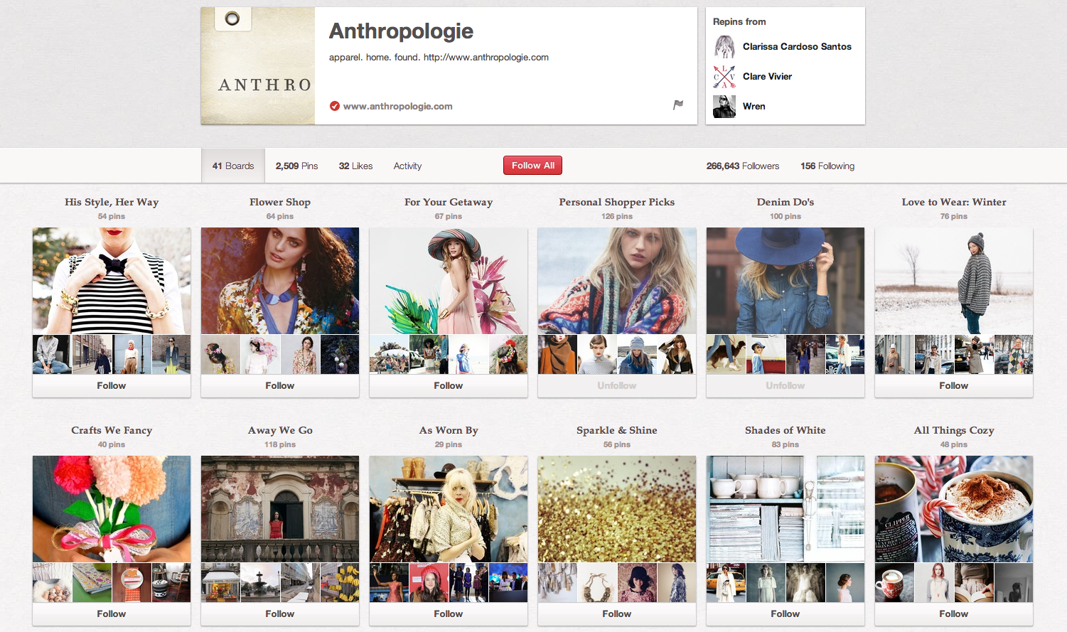Image resolution: width=1067 pixels, height=632 pixels.
Task: Open Shades of White shelves cover image
Action: tap(785, 509)
